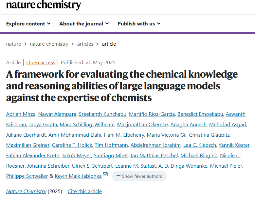Click author Ulrich S. Schubert
255x198 pixels.
click(92, 166)
